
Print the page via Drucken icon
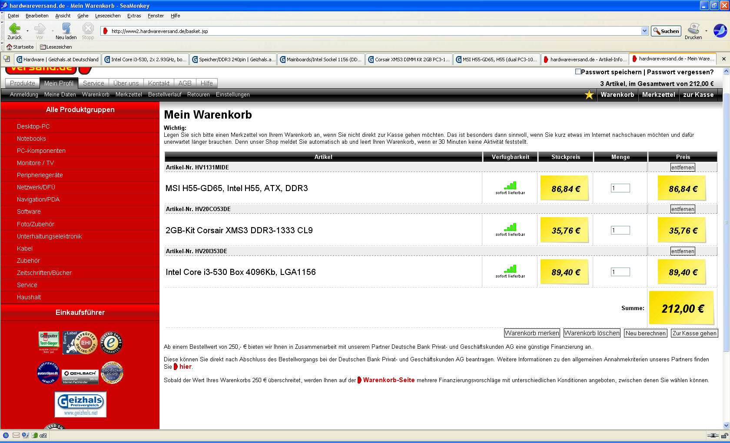pos(693,31)
